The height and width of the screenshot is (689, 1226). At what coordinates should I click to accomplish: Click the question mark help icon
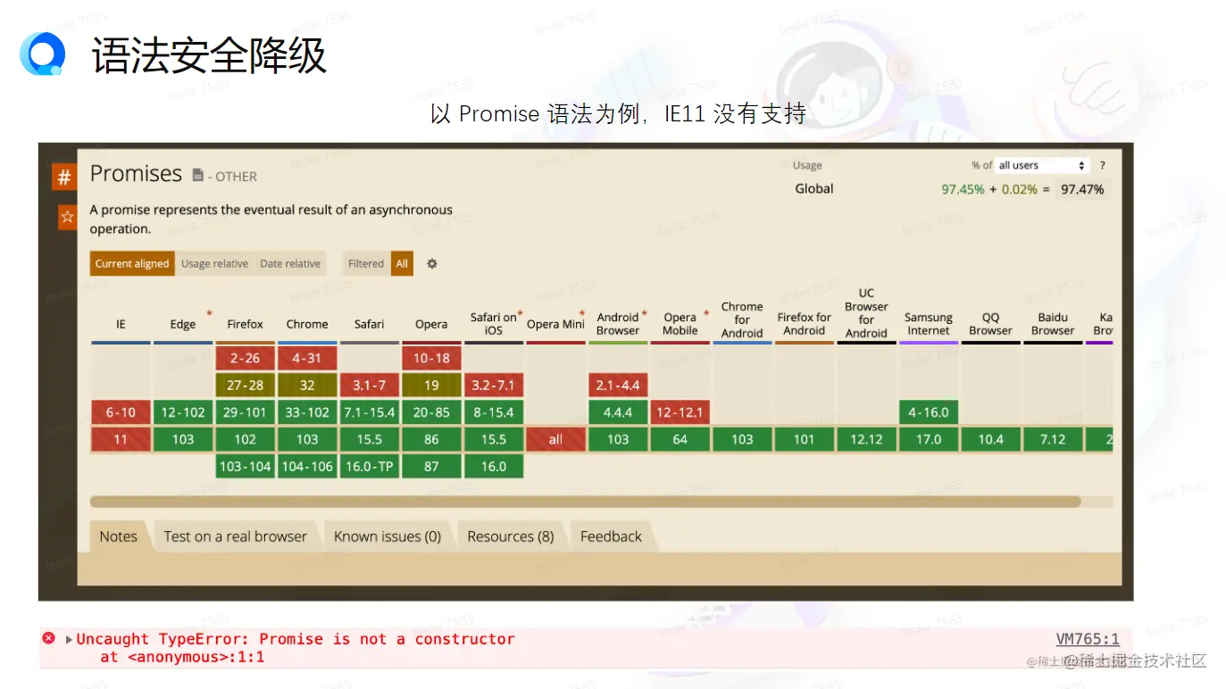pyautogui.click(x=1103, y=165)
